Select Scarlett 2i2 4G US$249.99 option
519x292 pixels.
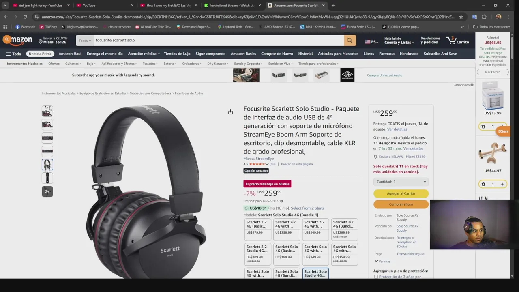pos(315,230)
